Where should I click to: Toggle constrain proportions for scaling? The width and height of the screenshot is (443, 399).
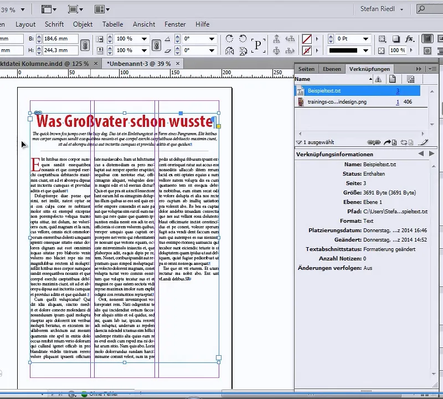156,45
